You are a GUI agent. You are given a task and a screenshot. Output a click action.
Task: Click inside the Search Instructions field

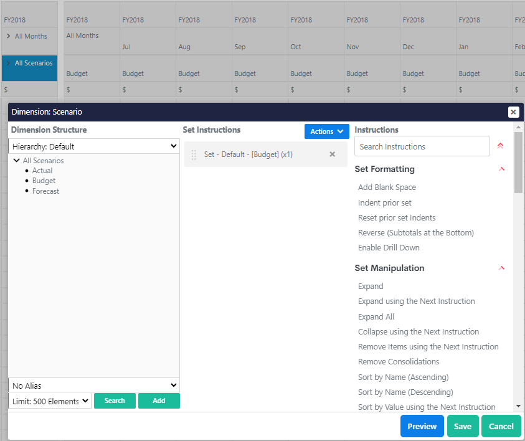(x=422, y=146)
